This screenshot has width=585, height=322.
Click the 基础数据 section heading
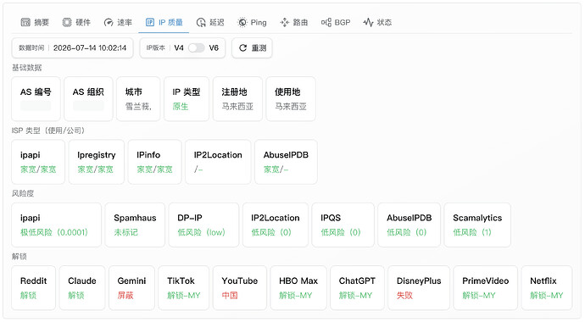(27, 68)
